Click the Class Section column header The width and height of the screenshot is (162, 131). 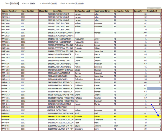[30, 11]
